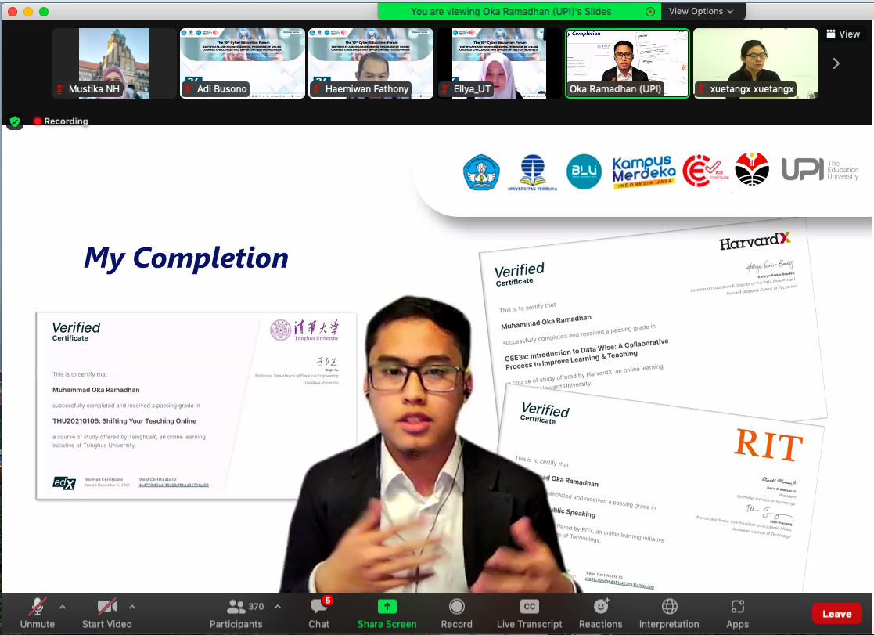The width and height of the screenshot is (874, 635).
Task: Select Haemiwan Fathony video thumbnail
Action: pyautogui.click(x=371, y=63)
